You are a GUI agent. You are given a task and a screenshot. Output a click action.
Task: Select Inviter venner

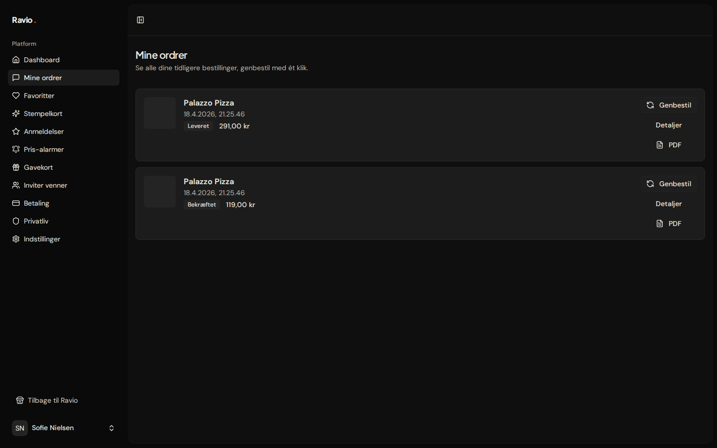(x=64, y=185)
